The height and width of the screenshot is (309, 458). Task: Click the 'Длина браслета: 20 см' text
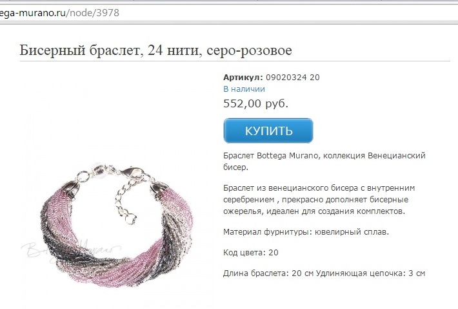coord(268,273)
